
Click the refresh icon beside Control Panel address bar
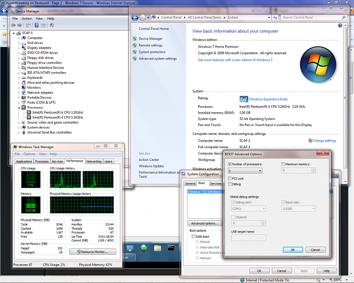(x=275, y=17)
